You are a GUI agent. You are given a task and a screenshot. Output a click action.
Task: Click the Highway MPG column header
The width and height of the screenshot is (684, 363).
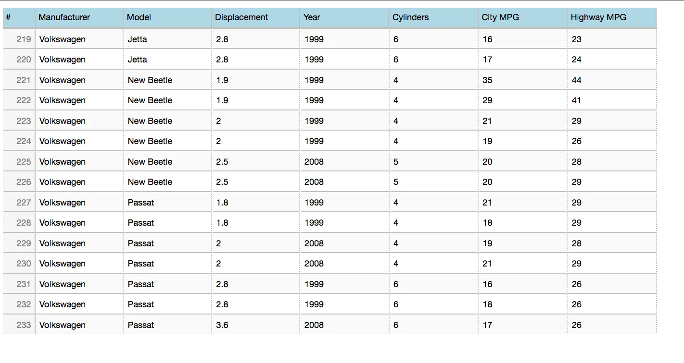(x=612, y=18)
